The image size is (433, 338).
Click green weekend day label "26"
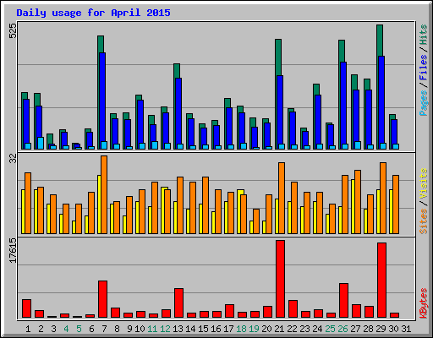click(x=343, y=329)
